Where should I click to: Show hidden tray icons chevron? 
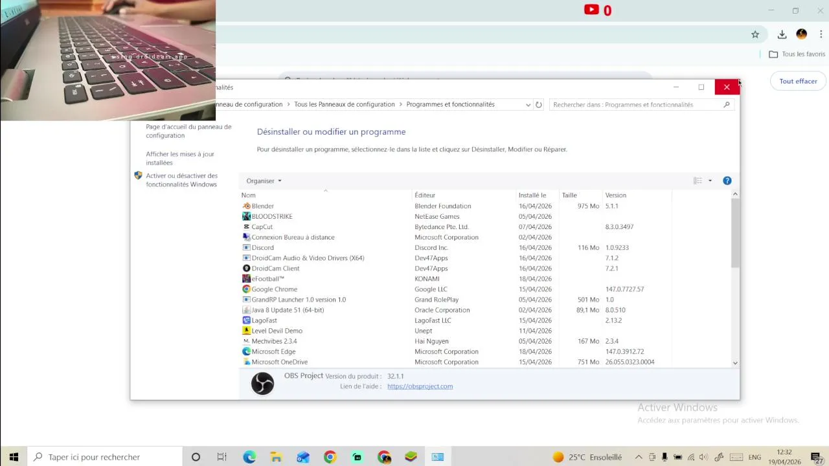coord(639,457)
